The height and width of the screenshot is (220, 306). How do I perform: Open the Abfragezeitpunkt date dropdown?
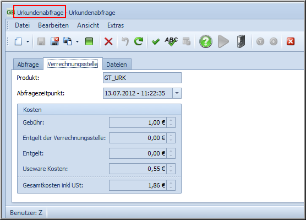coord(177,93)
